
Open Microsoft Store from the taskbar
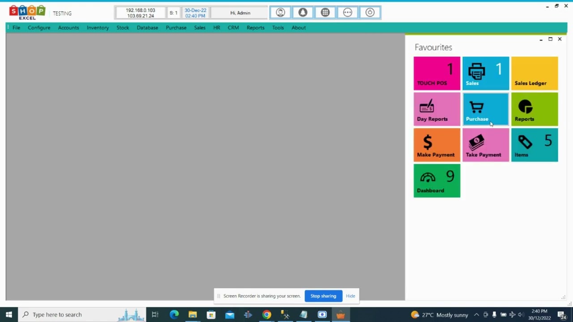pos(211,314)
